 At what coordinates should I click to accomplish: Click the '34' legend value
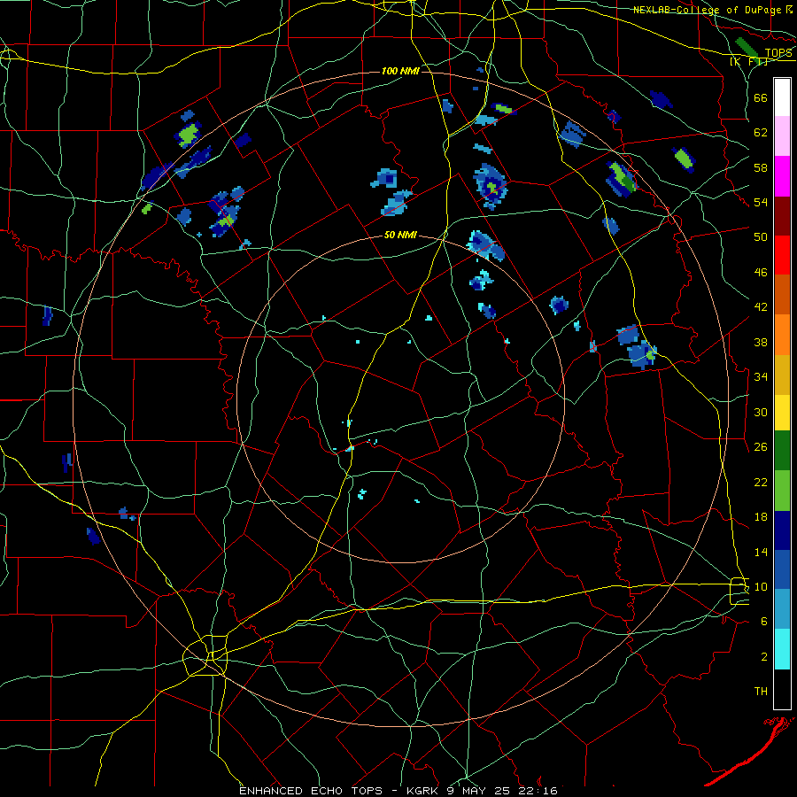point(761,377)
